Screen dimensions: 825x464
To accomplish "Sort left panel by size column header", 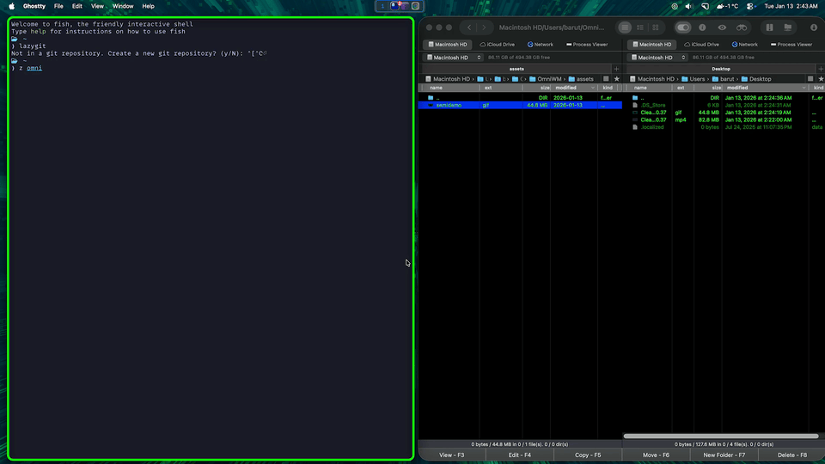I will pyautogui.click(x=536, y=88).
